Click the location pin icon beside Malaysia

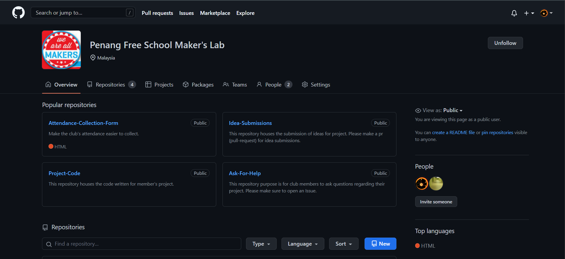click(x=93, y=58)
